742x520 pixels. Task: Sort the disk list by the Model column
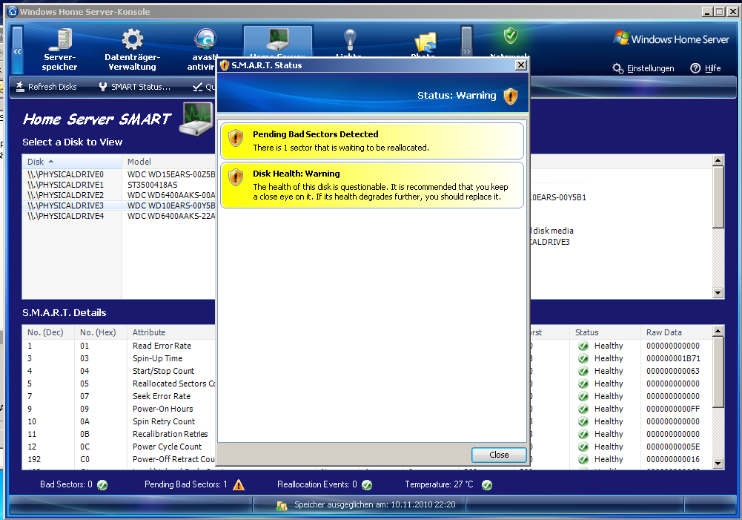click(169, 162)
